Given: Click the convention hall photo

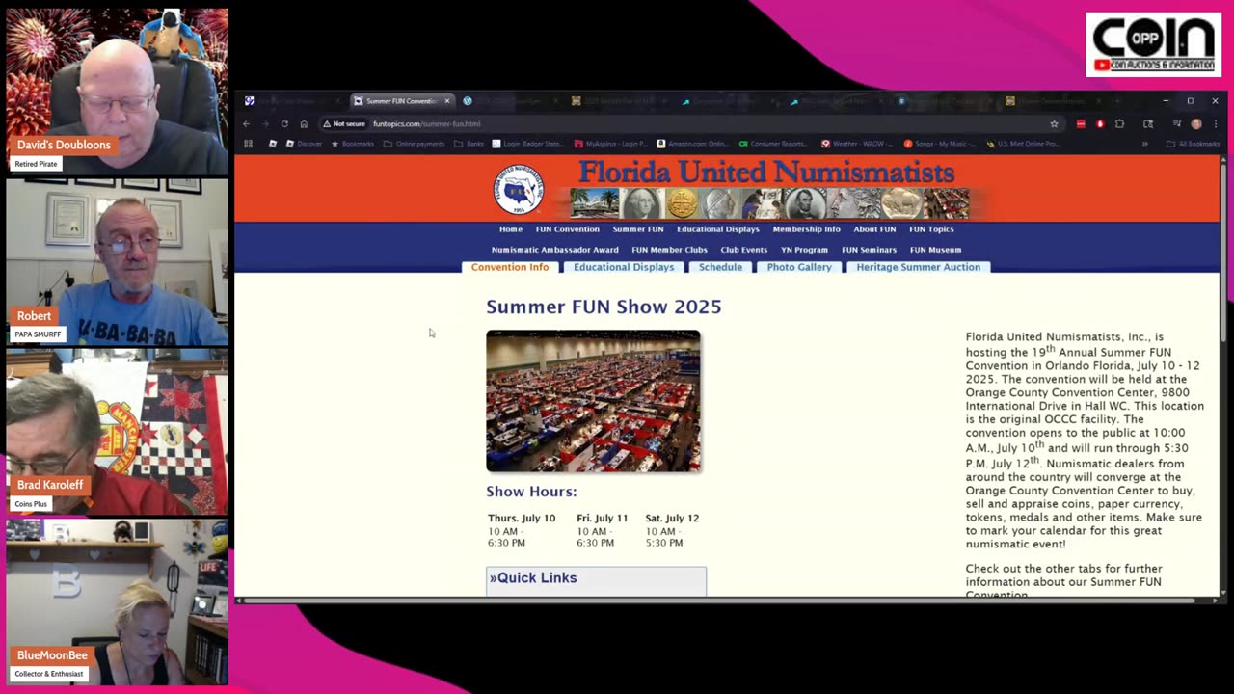Looking at the screenshot, I should [593, 401].
